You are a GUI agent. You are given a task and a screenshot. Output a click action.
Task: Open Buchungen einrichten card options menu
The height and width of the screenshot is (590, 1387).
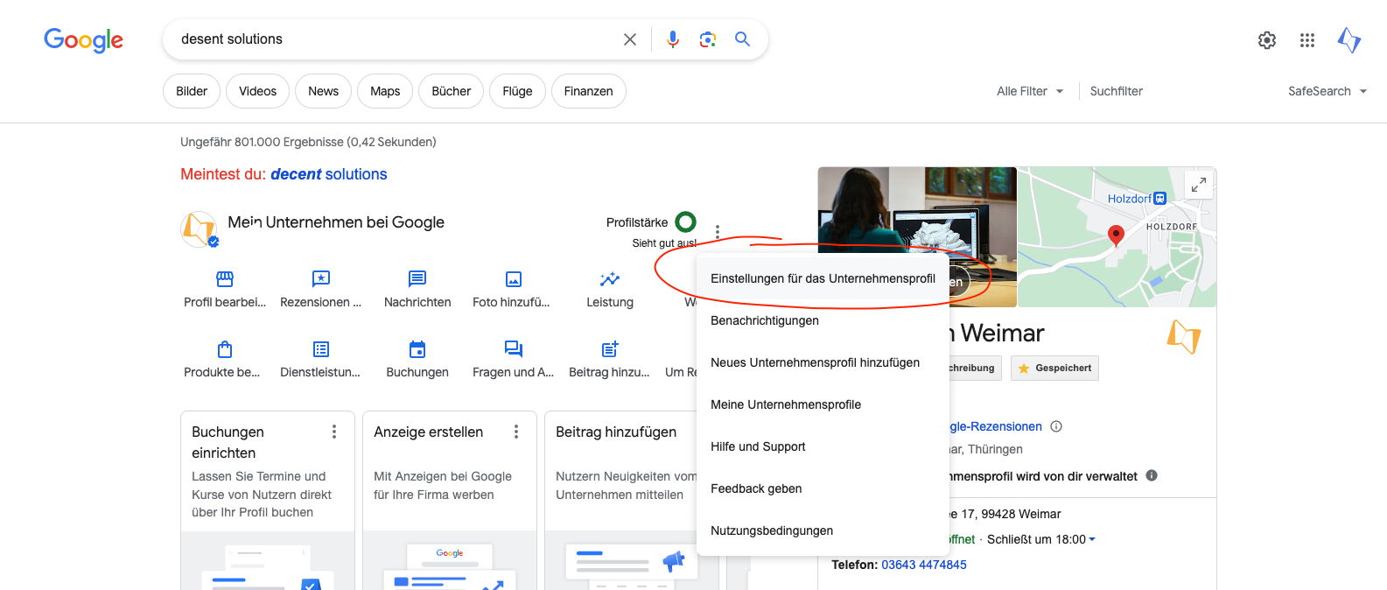coord(333,432)
